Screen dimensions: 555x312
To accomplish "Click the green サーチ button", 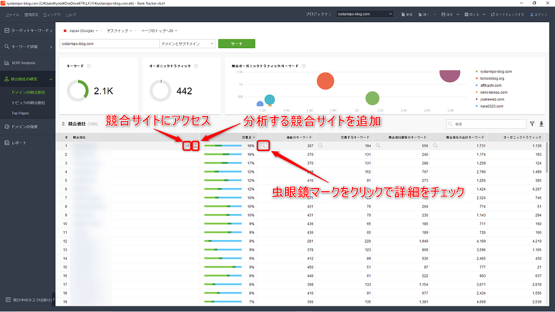I will coord(236,43).
